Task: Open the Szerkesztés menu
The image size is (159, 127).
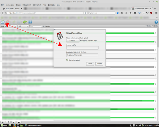Action: click(x=10, y=5)
